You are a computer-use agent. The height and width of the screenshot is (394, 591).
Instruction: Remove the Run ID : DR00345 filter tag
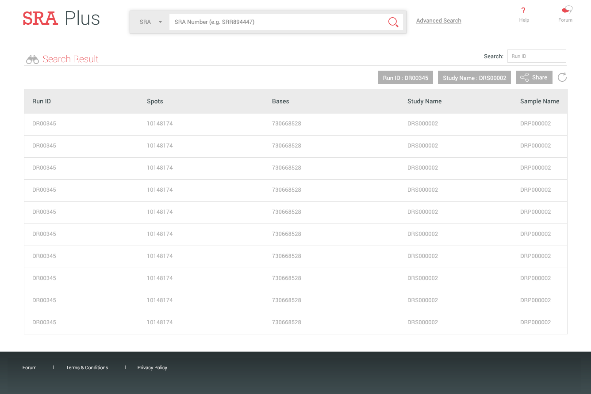point(405,78)
